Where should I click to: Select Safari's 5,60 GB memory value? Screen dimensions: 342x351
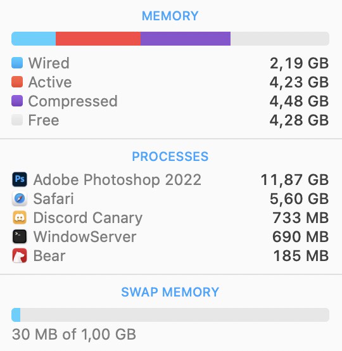pyautogui.click(x=299, y=198)
